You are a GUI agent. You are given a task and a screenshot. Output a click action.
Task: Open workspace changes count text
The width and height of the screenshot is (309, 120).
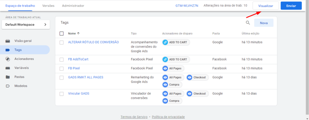click(226, 6)
